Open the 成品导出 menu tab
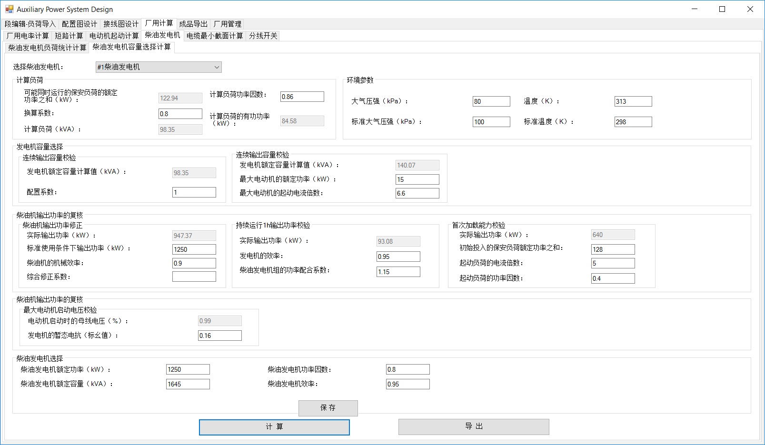This screenshot has width=765, height=445. pos(193,24)
